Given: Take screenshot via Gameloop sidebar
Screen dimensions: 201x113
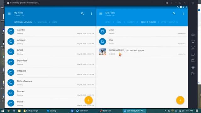Looking at the screenshot, I should [193, 61].
